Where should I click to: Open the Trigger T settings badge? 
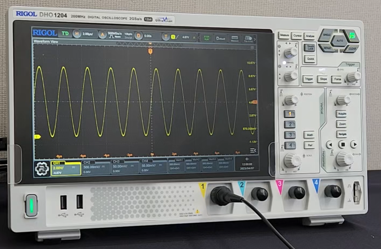166,37
